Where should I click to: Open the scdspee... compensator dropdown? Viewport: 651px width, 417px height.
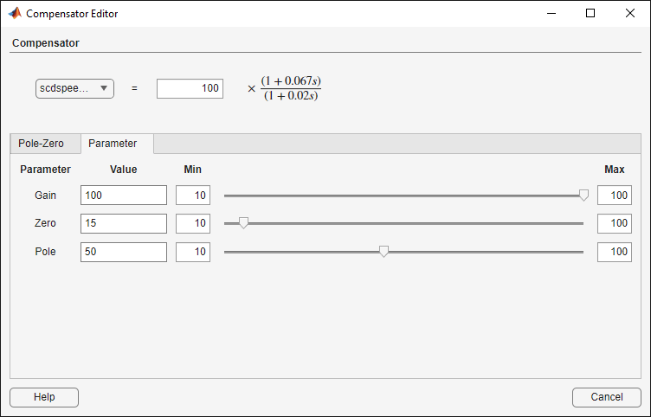[x=74, y=88]
